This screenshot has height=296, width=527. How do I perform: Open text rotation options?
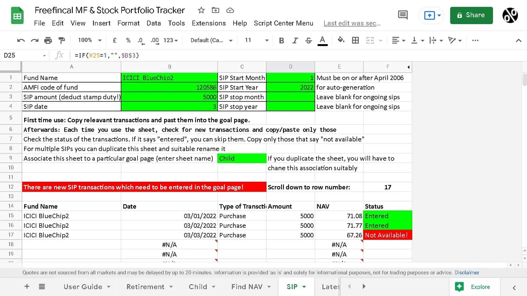tap(455, 41)
